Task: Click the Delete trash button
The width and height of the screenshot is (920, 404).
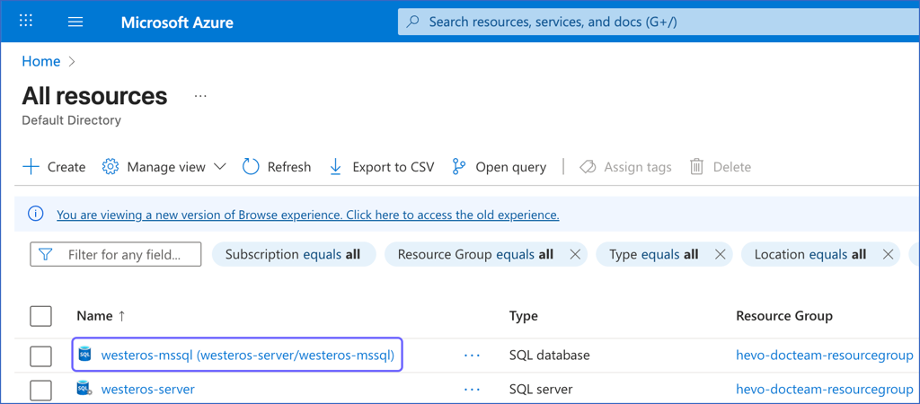Action: coord(720,167)
